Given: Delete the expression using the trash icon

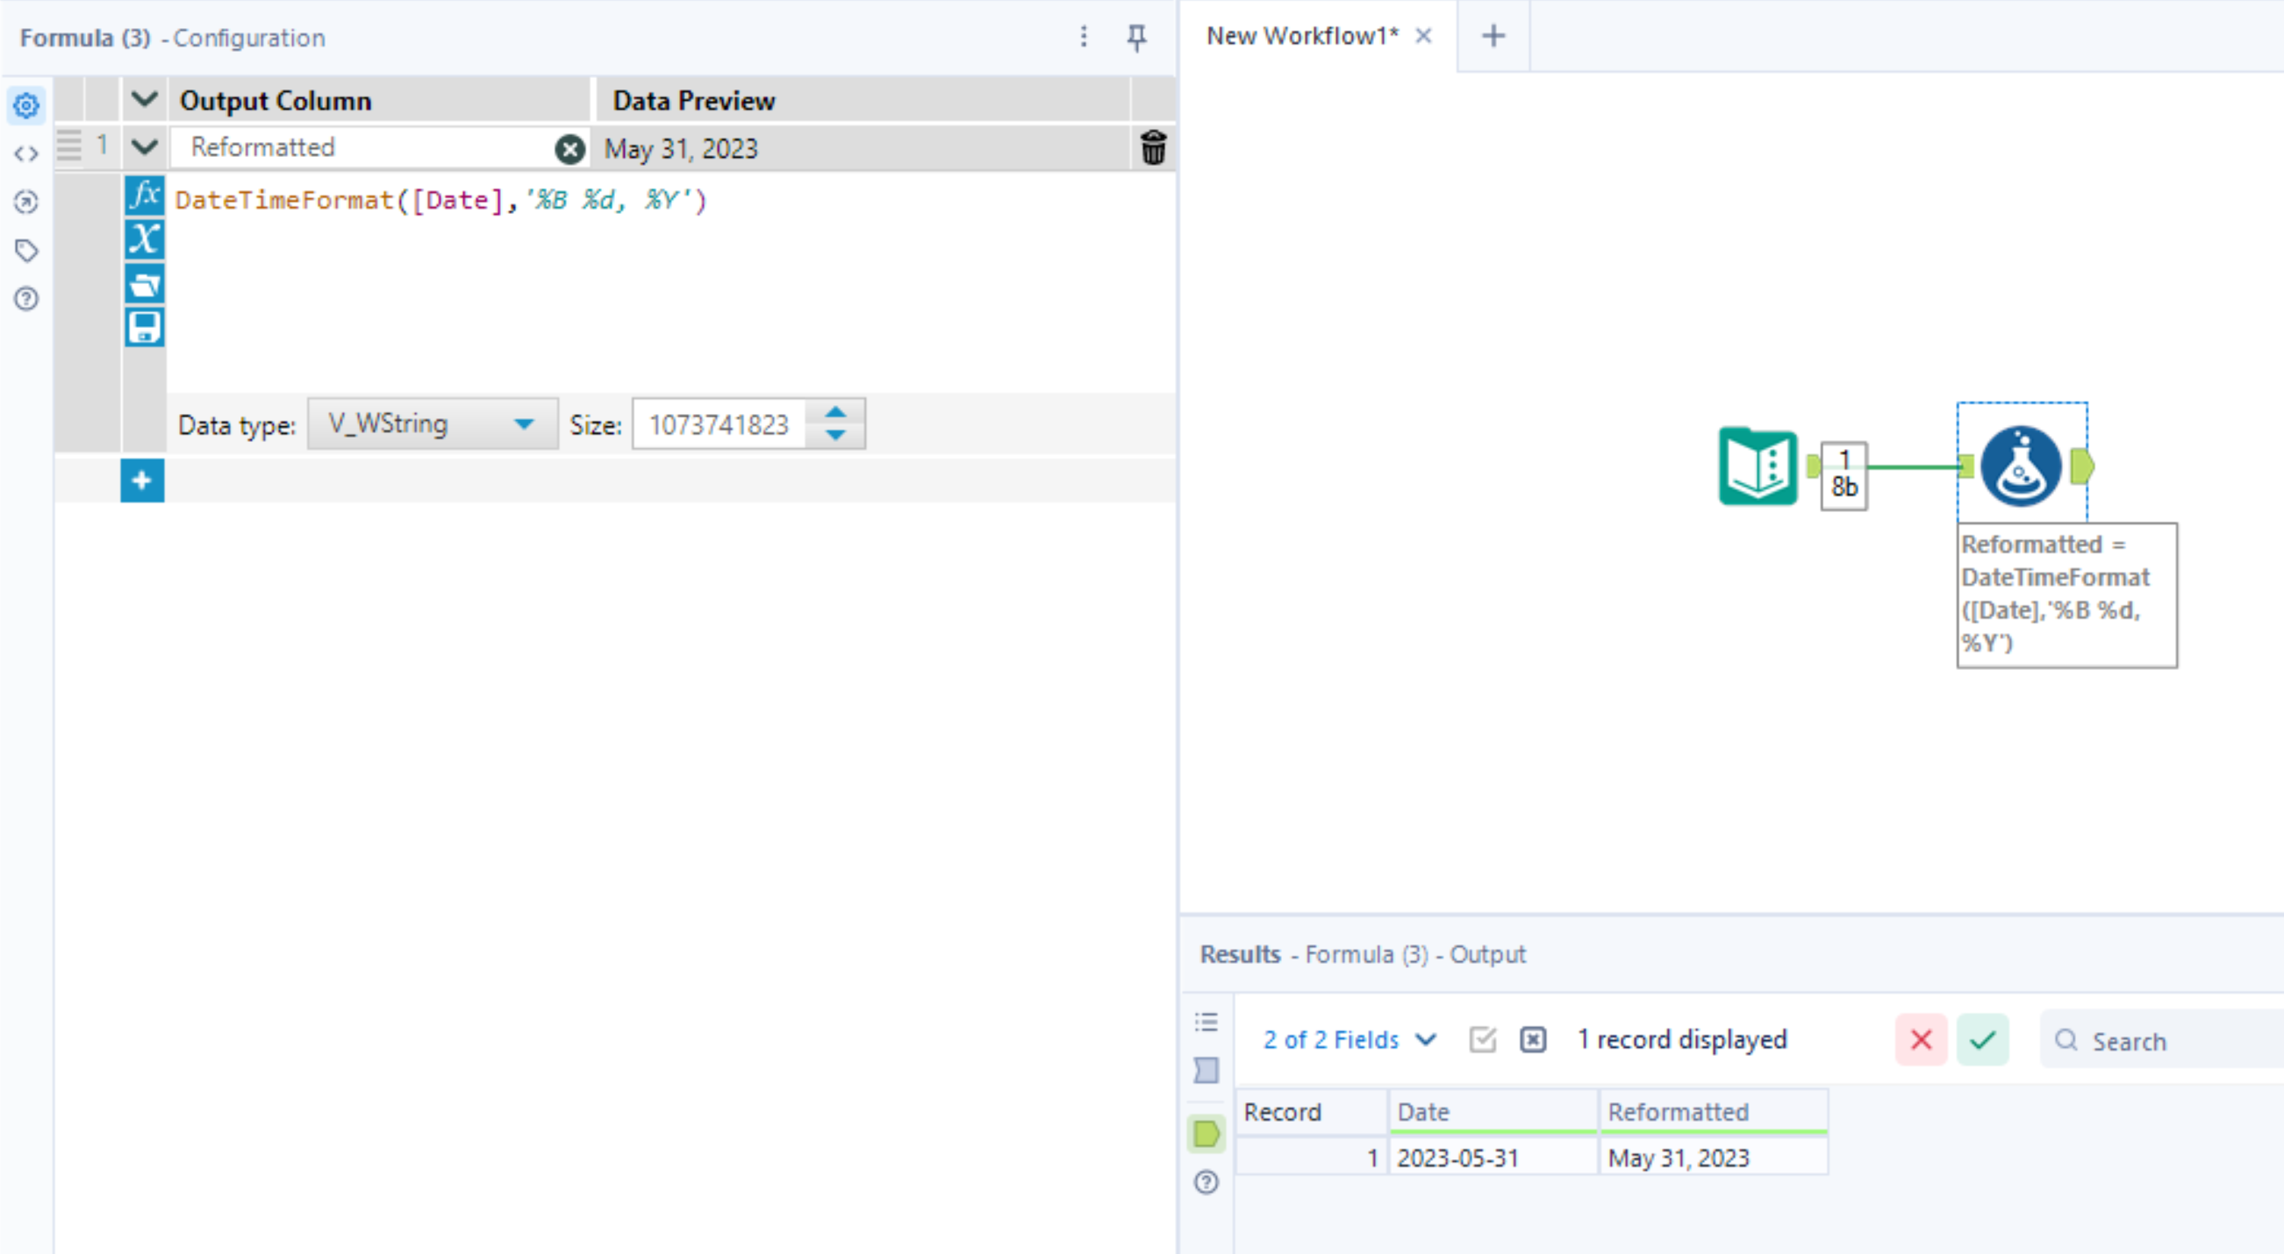Looking at the screenshot, I should click(x=1154, y=149).
